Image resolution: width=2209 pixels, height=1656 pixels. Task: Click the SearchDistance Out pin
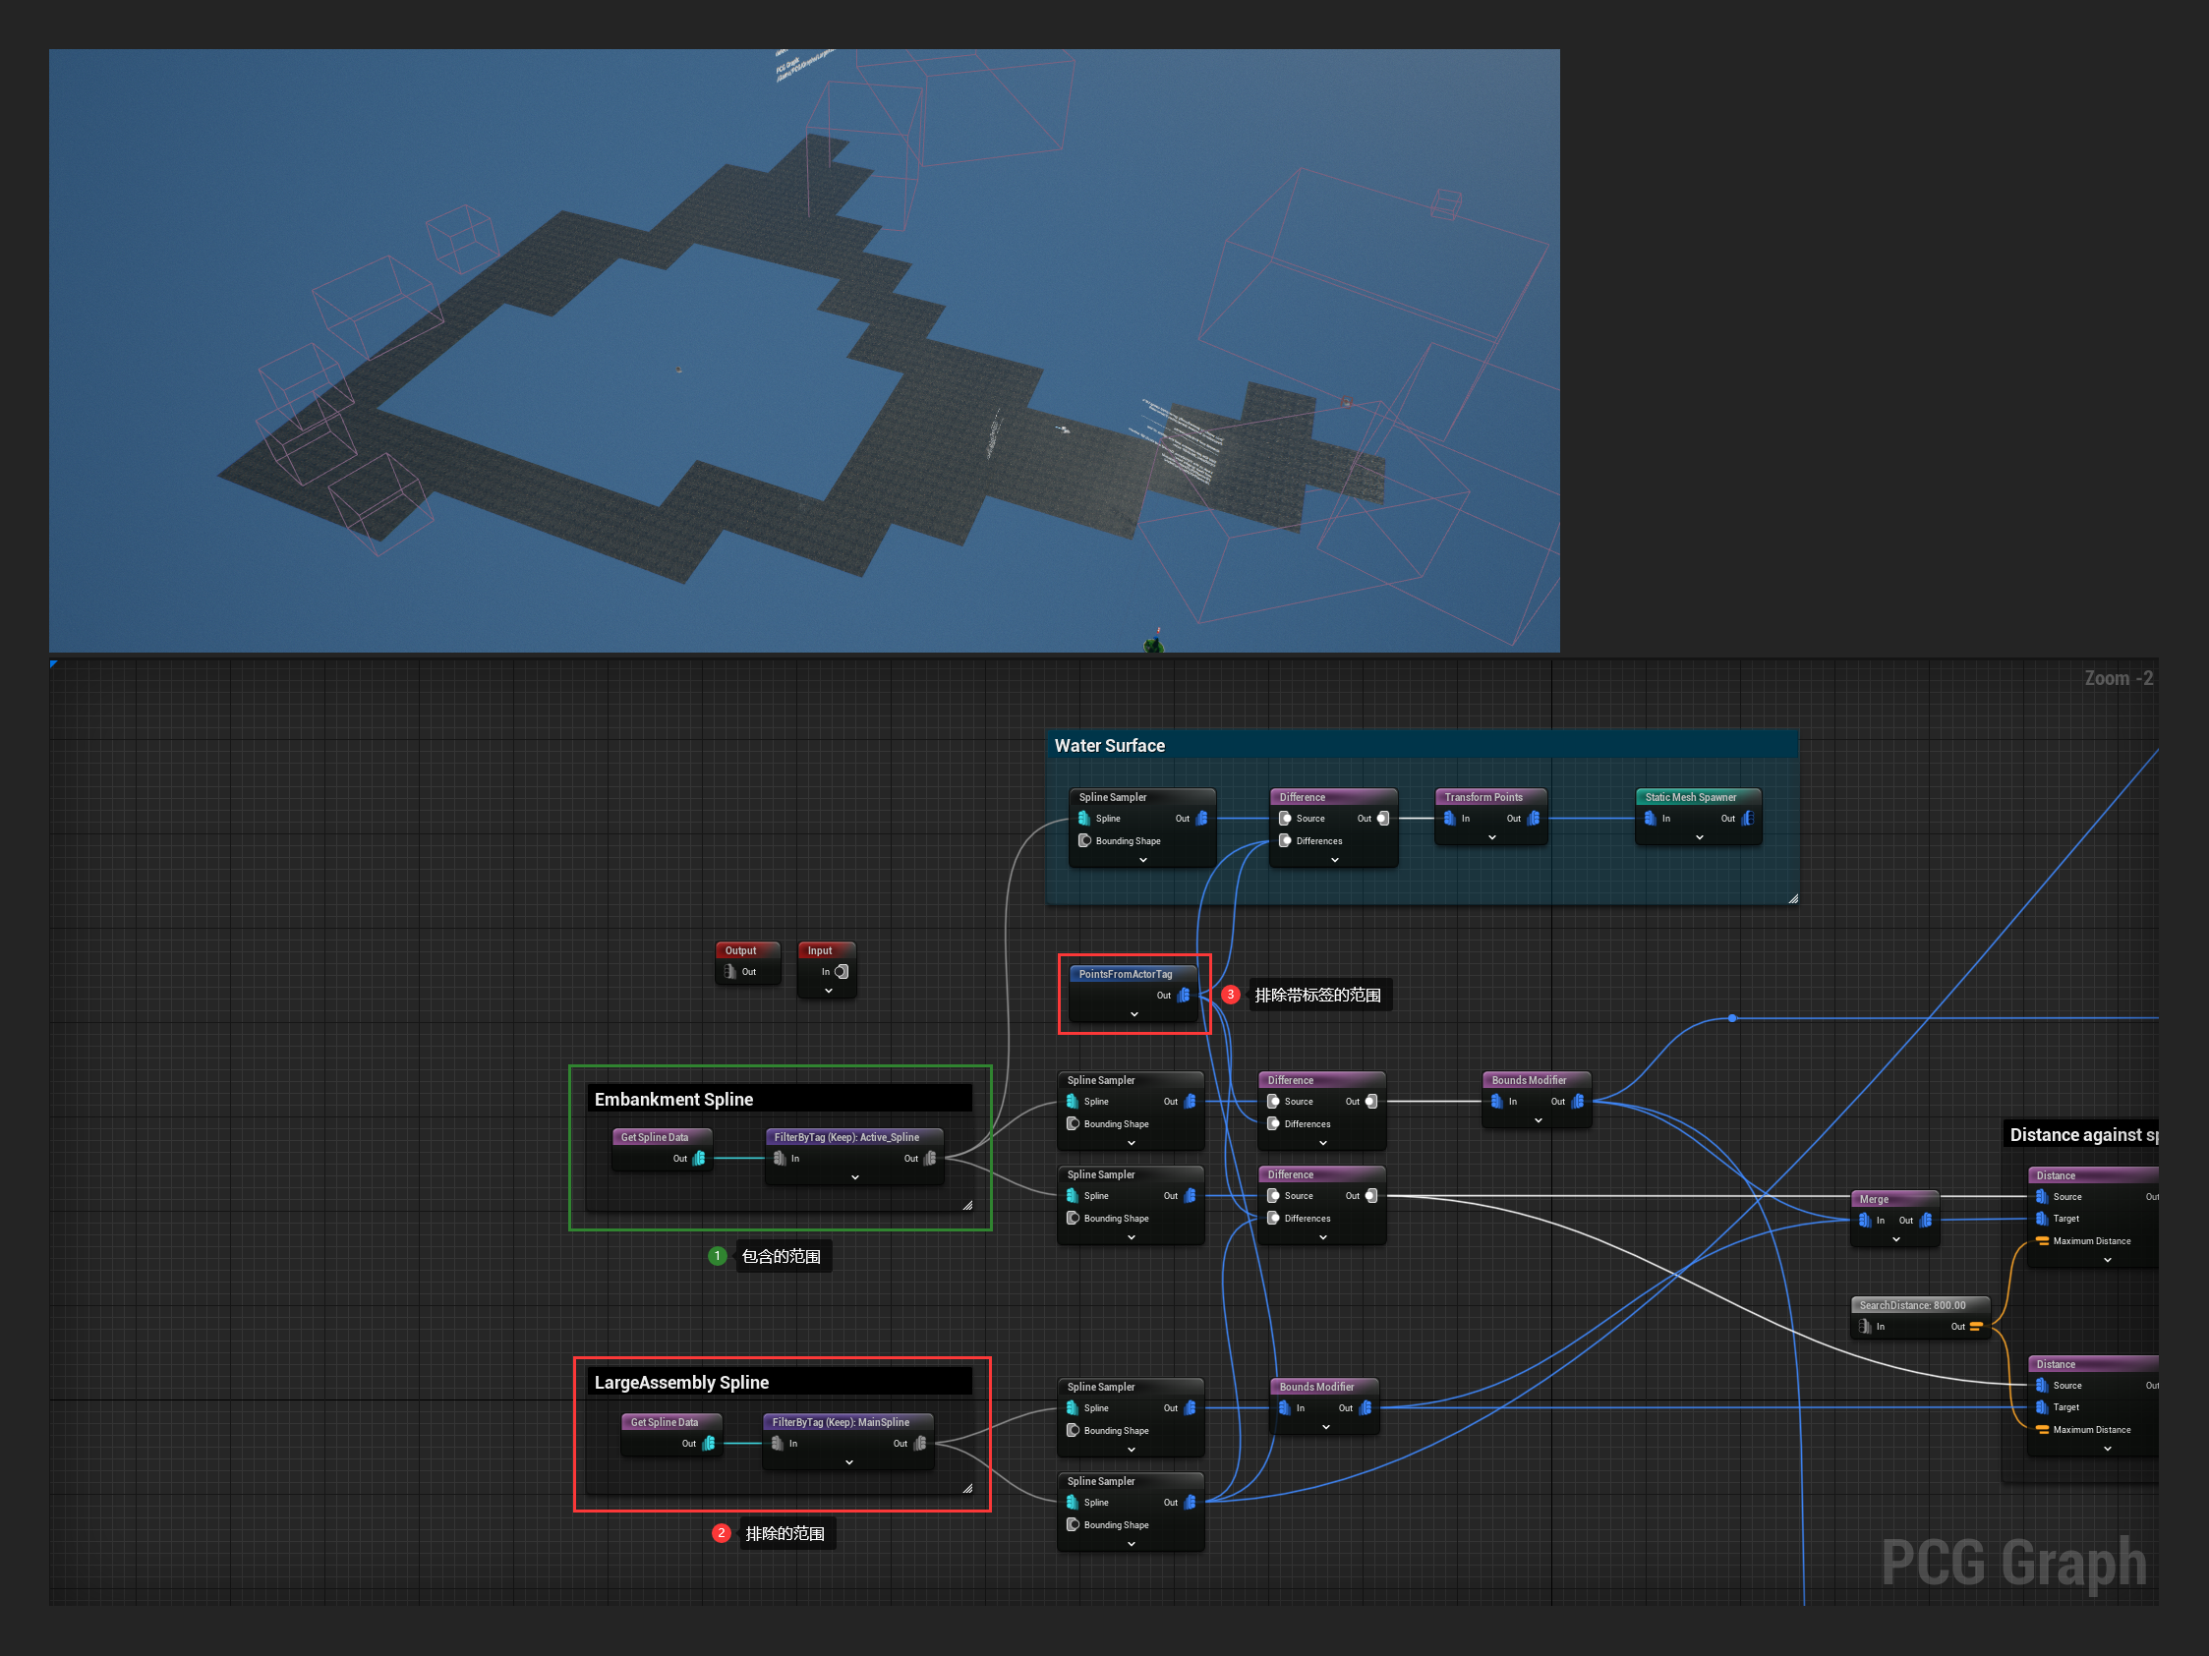[1975, 1327]
